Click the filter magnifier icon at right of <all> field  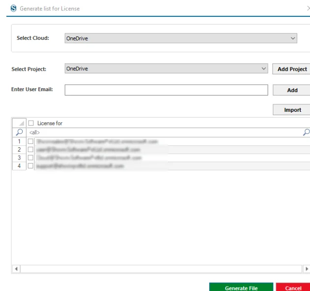(306, 132)
